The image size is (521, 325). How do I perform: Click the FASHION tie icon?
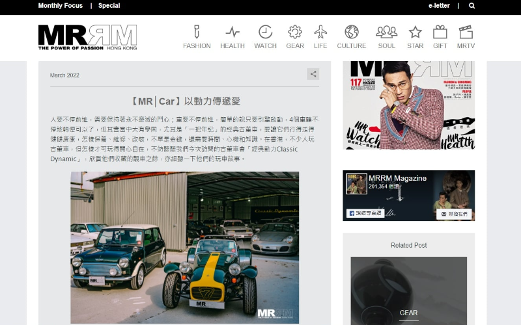click(197, 32)
